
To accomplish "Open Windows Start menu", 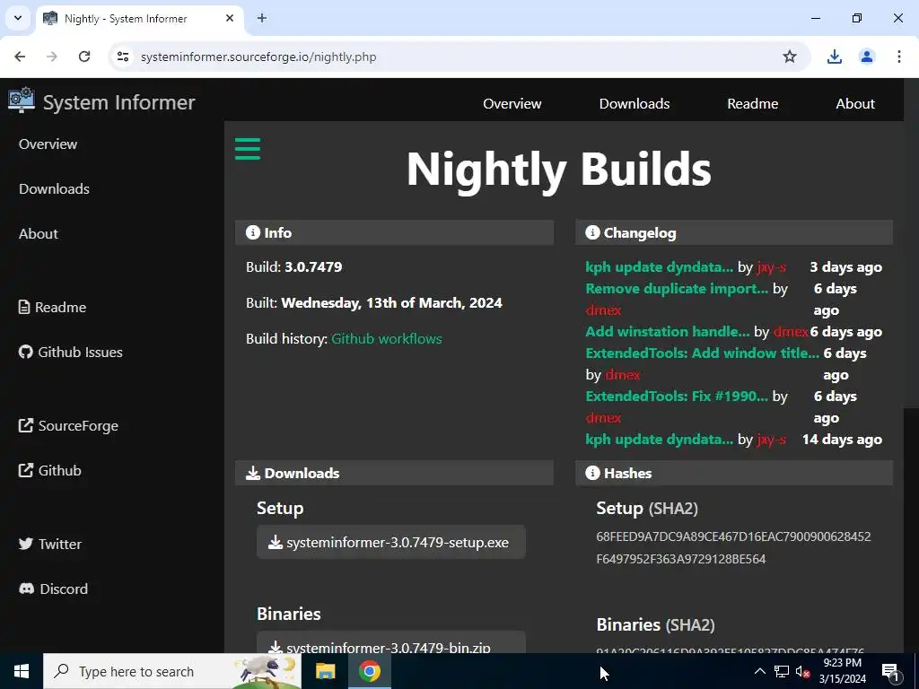I will (22, 671).
